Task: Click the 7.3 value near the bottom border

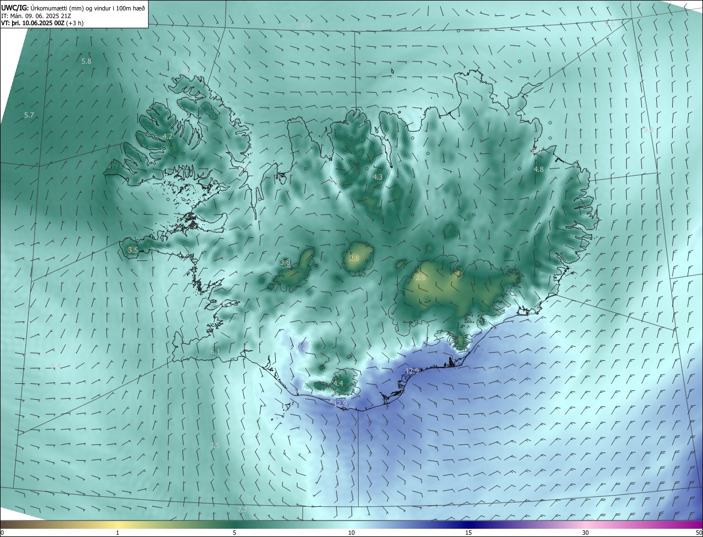Action: pyautogui.click(x=242, y=510)
